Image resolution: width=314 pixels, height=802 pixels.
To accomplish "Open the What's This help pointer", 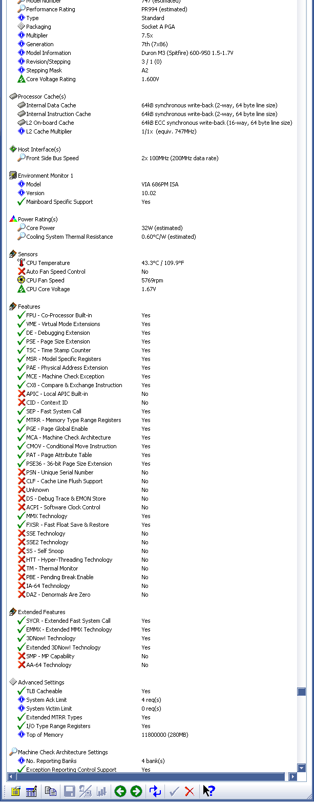I will coord(208,791).
